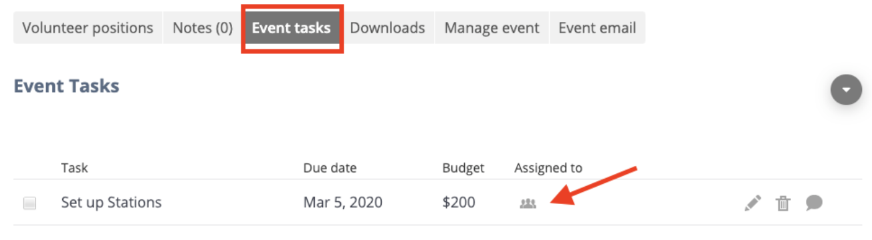
Task: Open the Notes (0) tab
Action: pyautogui.click(x=203, y=28)
